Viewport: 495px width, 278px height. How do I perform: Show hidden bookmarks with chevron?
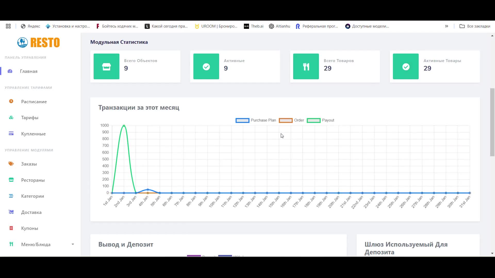[447, 26]
